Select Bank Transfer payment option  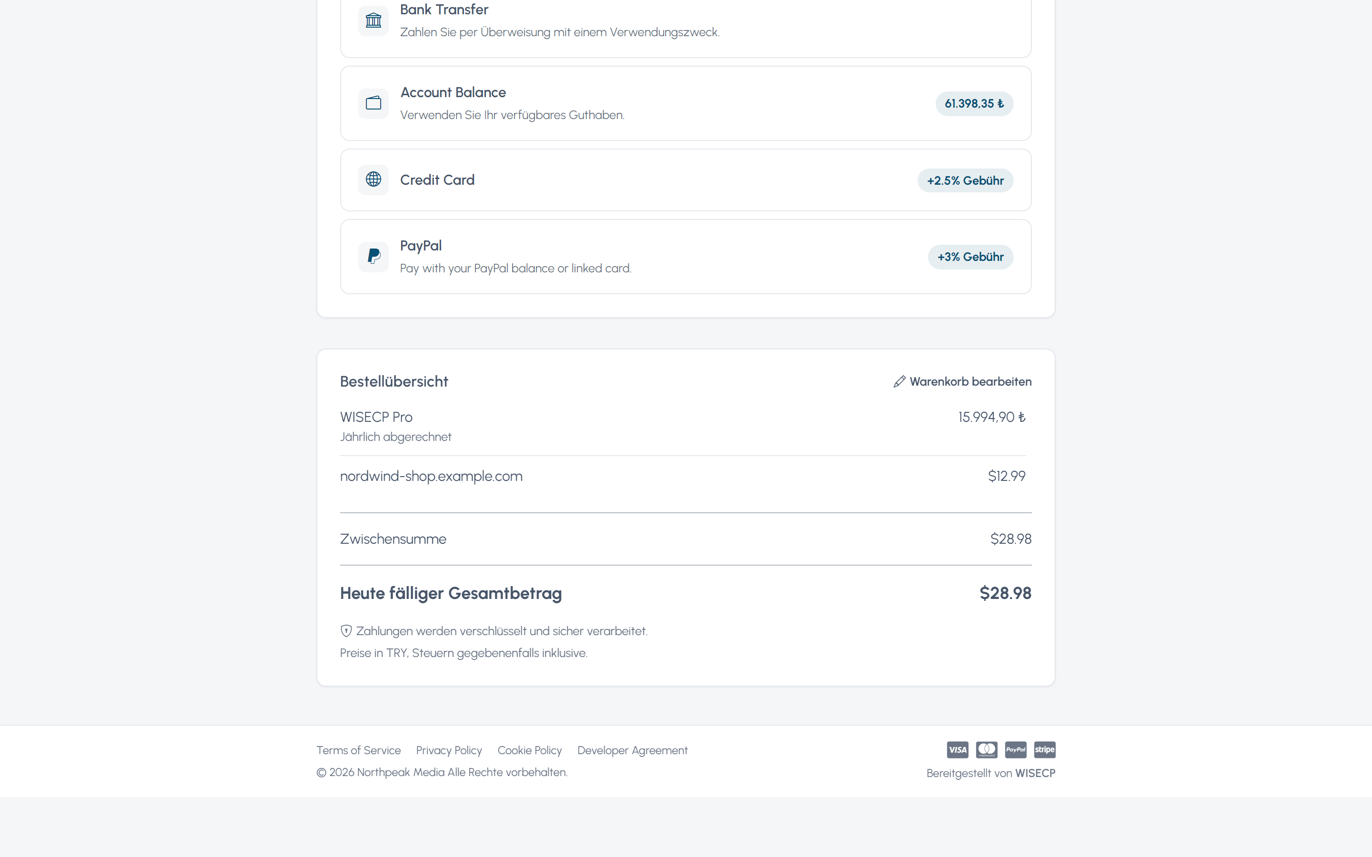686,23
